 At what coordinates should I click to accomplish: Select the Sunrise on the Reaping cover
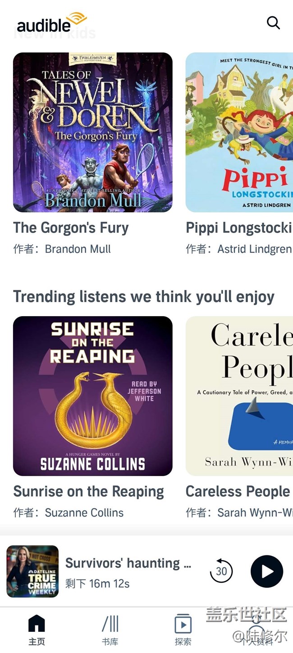(93, 396)
